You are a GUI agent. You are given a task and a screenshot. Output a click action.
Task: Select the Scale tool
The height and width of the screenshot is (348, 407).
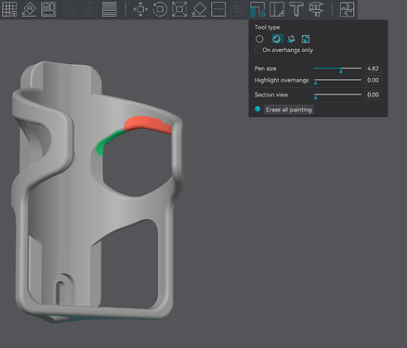click(x=179, y=9)
